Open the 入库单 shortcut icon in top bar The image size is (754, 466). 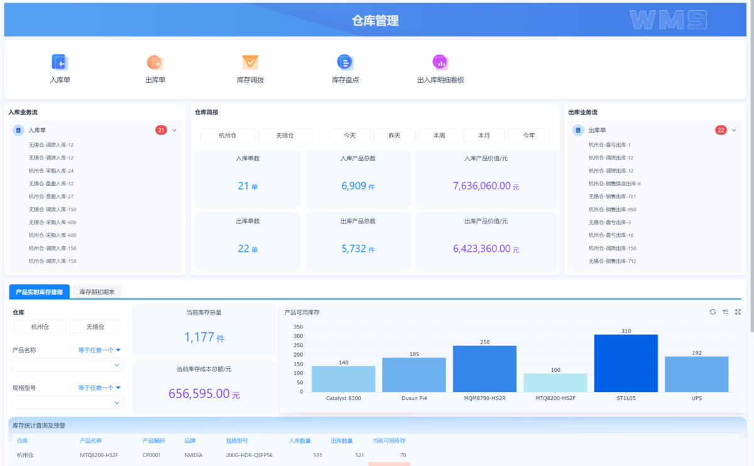[x=60, y=62]
